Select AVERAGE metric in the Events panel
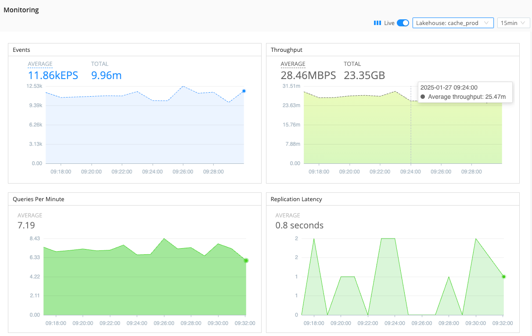The width and height of the screenshot is (532, 336). click(x=40, y=64)
